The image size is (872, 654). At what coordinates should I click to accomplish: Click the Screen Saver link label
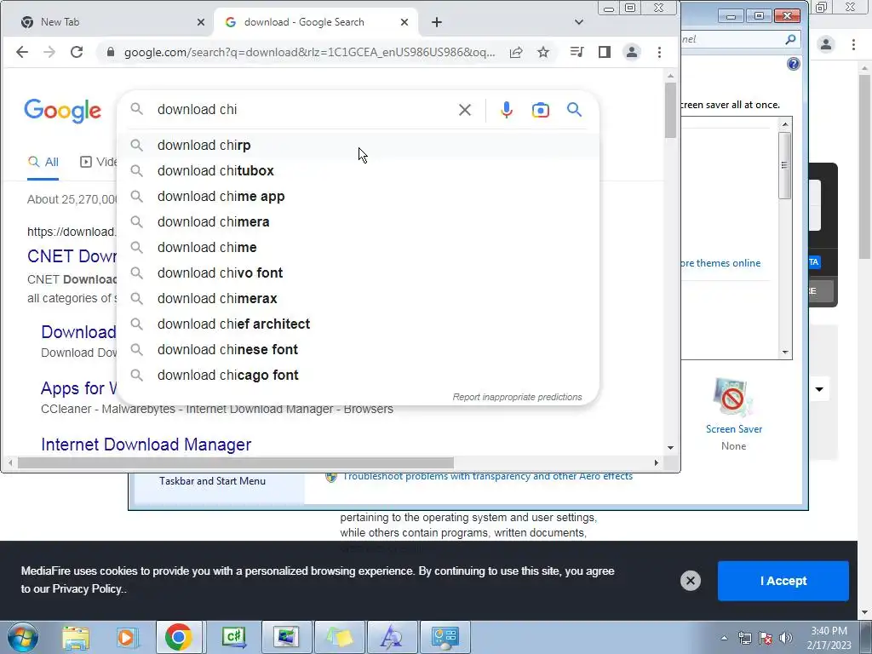(733, 429)
